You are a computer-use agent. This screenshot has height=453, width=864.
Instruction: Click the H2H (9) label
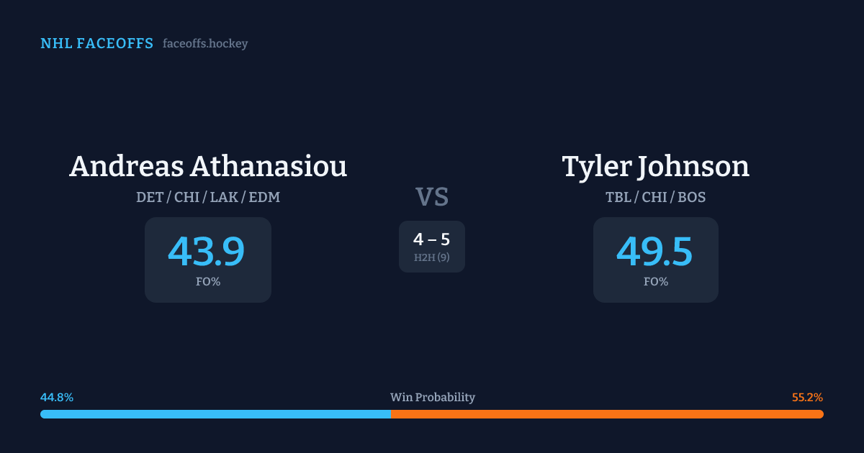coord(432,257)
